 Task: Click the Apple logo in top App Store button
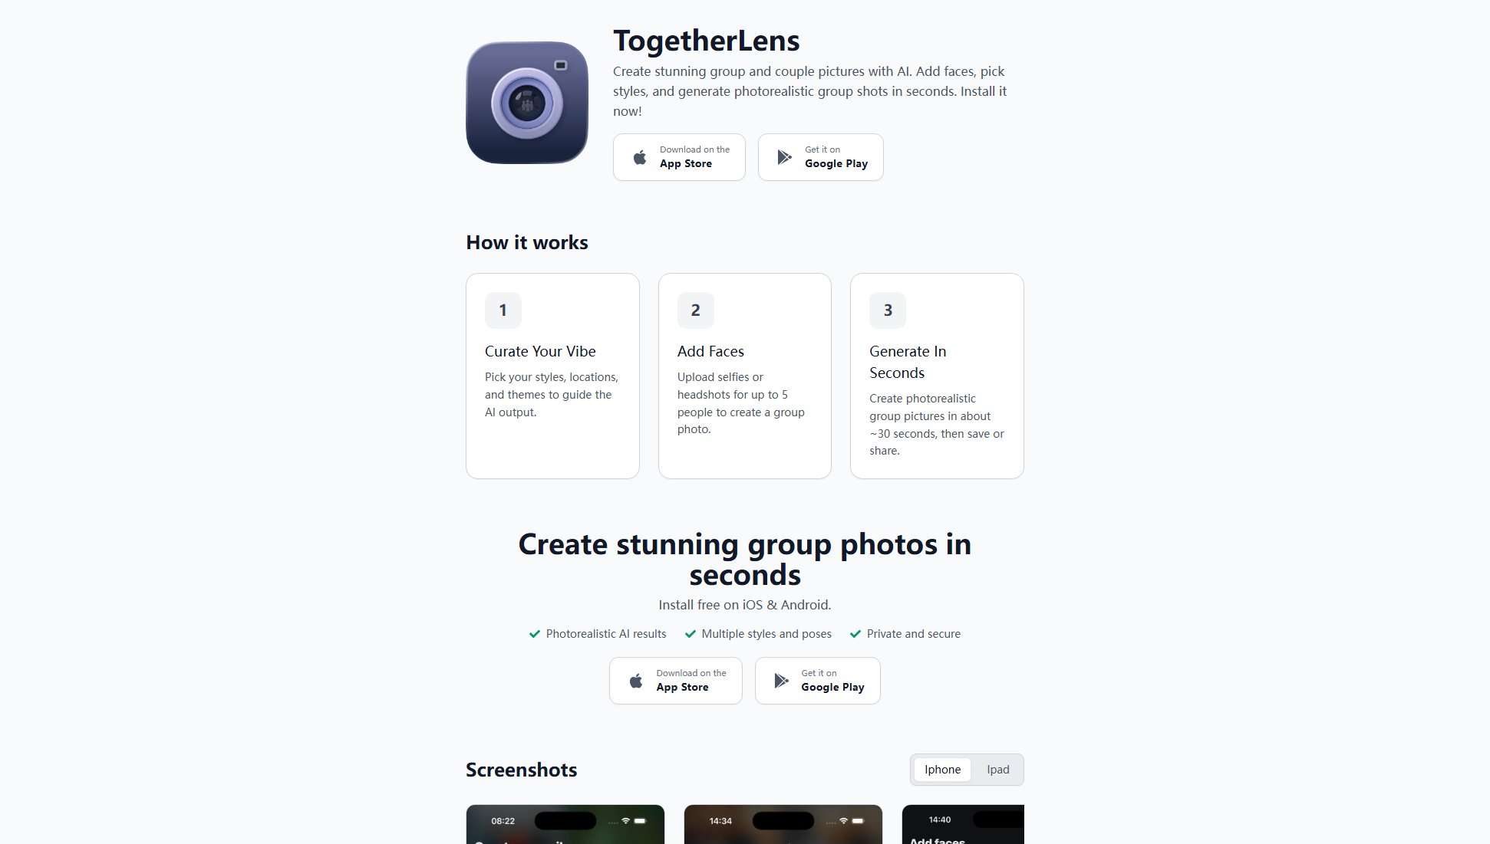(639, 157)
